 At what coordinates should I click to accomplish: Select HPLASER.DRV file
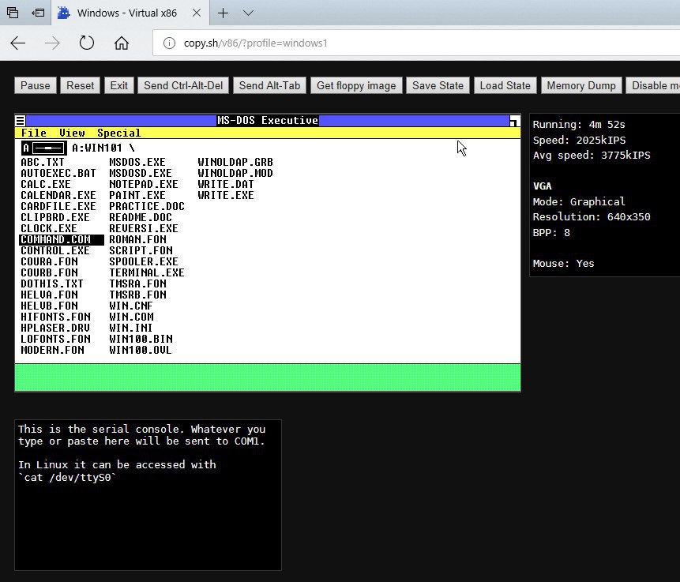55,328
